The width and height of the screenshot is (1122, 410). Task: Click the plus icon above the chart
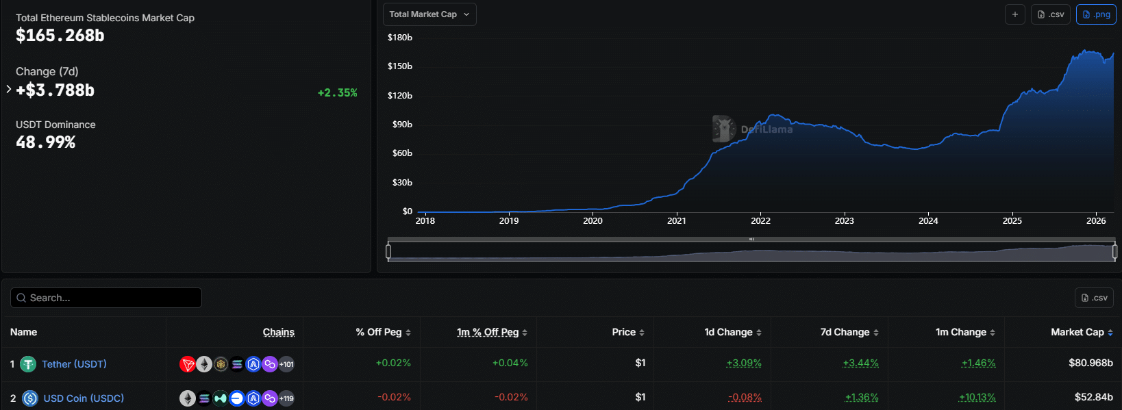point(1015,14)
